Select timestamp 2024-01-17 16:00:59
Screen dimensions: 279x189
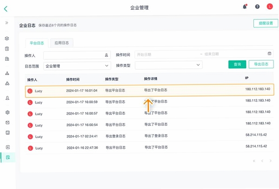[x=82, y=102]
